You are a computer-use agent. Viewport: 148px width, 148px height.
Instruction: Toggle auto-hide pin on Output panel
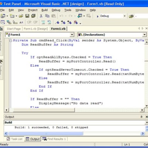(x=141, y=117)
